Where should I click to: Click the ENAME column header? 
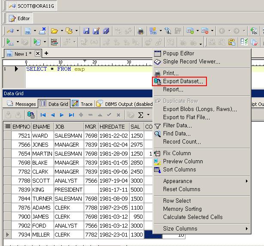click(x=41, y=127)
